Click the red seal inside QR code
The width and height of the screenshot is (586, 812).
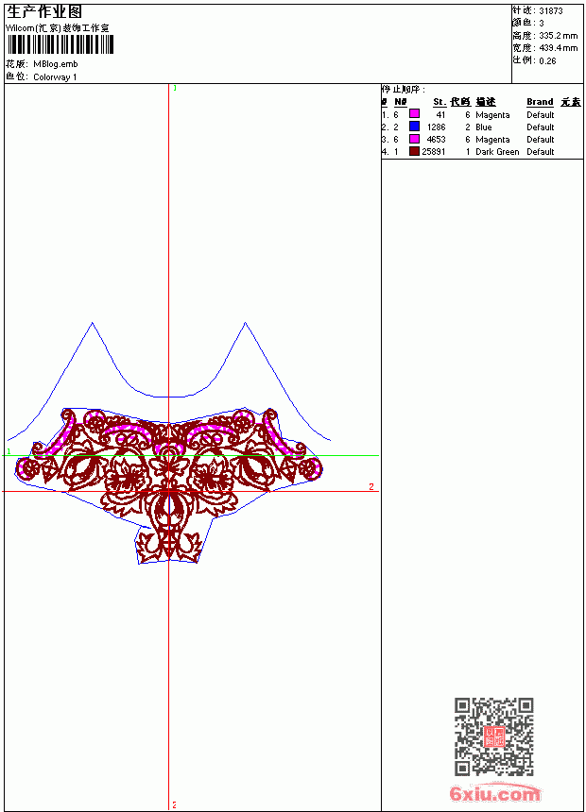tap(494, 736)
